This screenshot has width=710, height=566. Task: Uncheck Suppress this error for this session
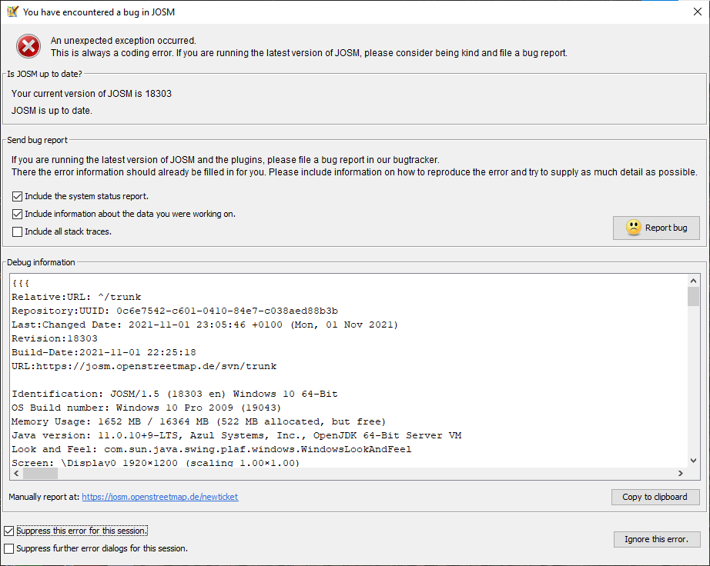click(9, 531)
